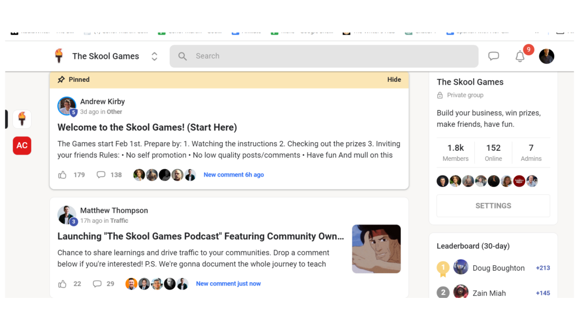The height and width of the screenshot is (325, 579).
Task: Open comments on the podcast post
Action: click(97, 284)
